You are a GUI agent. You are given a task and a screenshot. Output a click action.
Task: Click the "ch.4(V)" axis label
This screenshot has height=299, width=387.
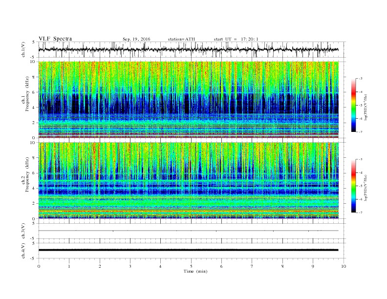(23, 251)
